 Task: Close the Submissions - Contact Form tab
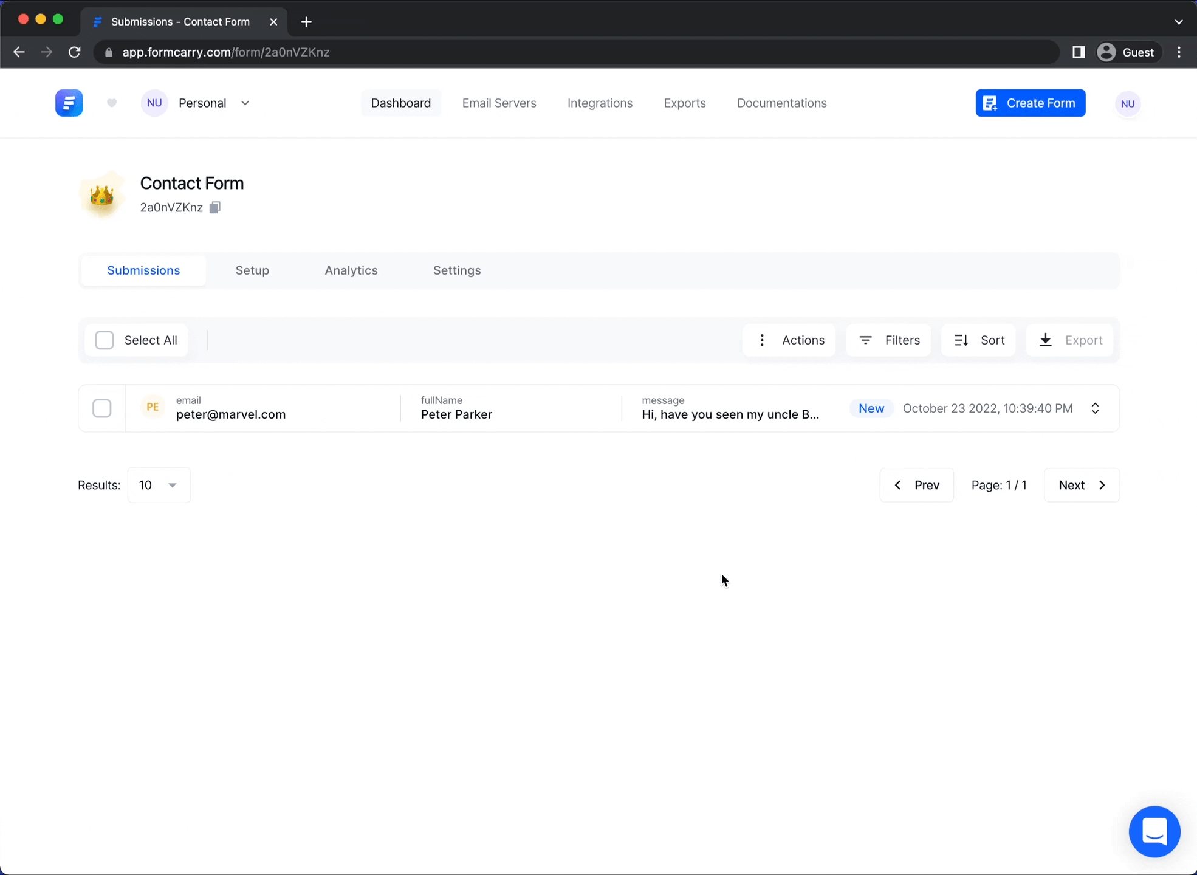pos(273,22)
